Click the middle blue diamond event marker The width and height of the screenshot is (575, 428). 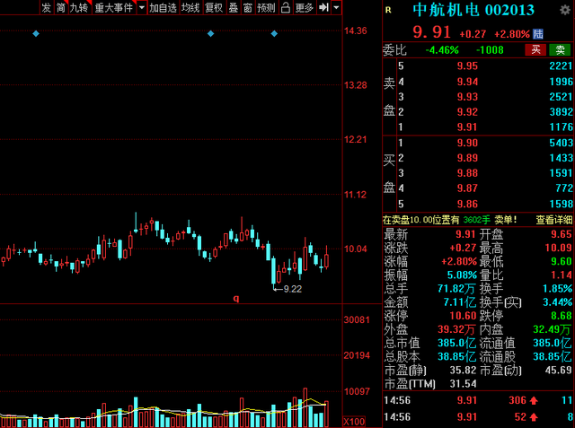pos(210,34)
